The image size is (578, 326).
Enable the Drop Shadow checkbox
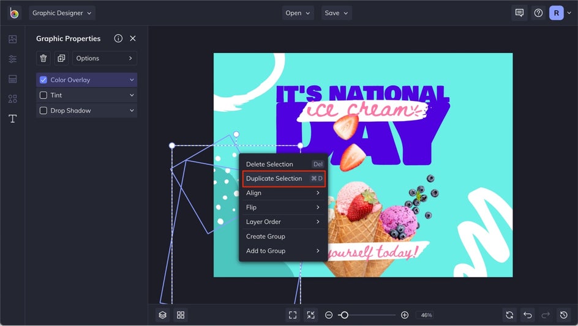(43, 111)
